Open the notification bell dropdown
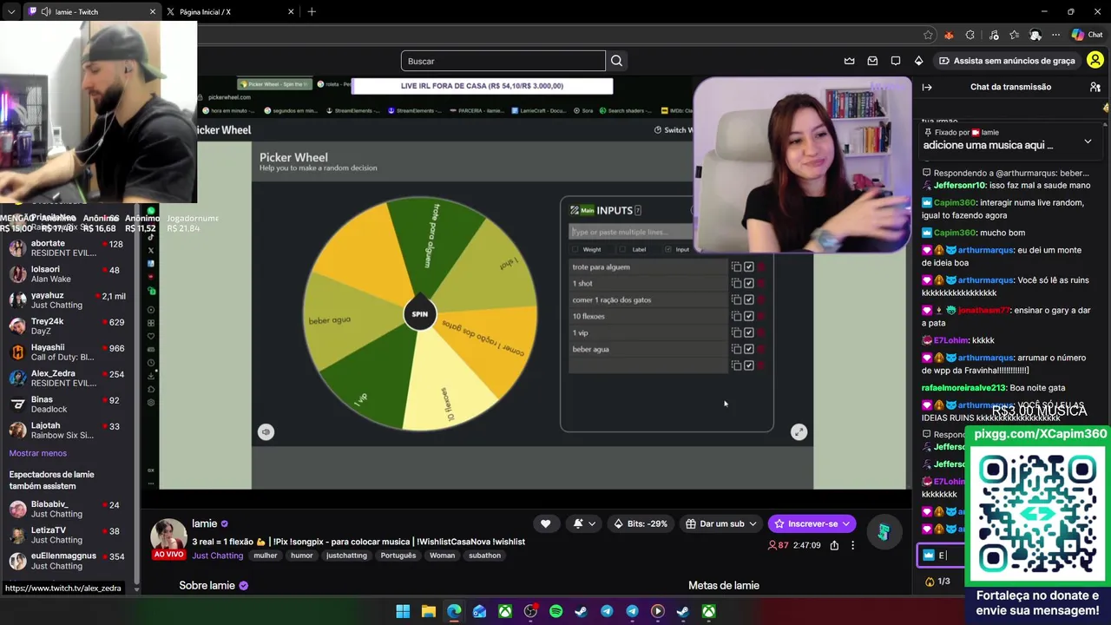 click(x=583, y=523)
